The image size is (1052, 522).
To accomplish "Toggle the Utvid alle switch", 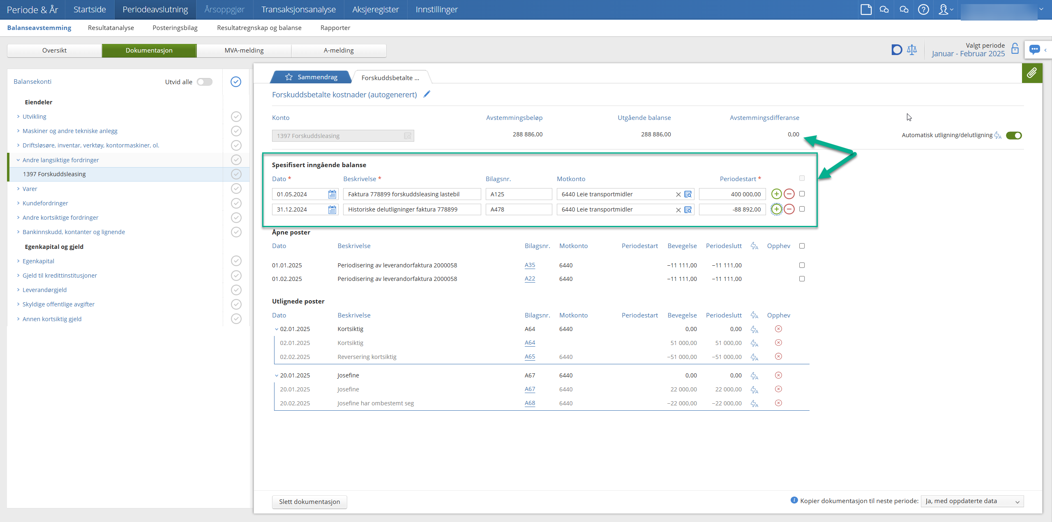I will point(204,82).
